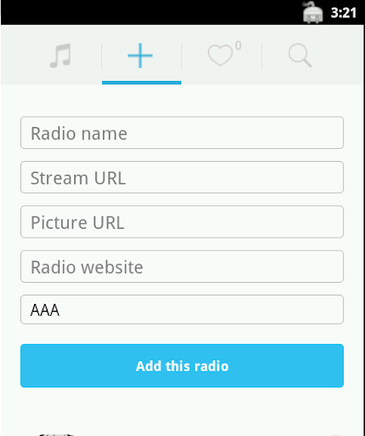Focus the Stream URL field
This screenshot has width=365, height=436.
click(x=182, y=177)
